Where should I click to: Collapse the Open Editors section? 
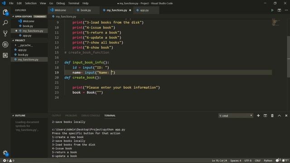(x=23, y=16)
